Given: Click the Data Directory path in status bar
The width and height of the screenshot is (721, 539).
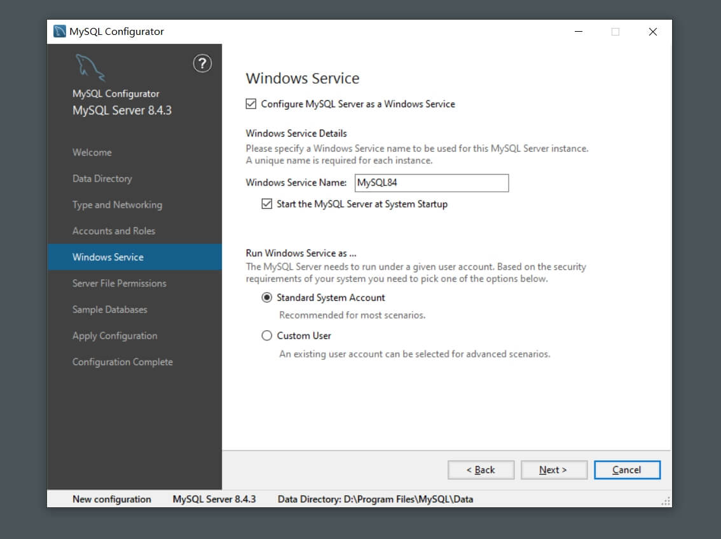Looking at the screenshot, I should tap(375, 499).
